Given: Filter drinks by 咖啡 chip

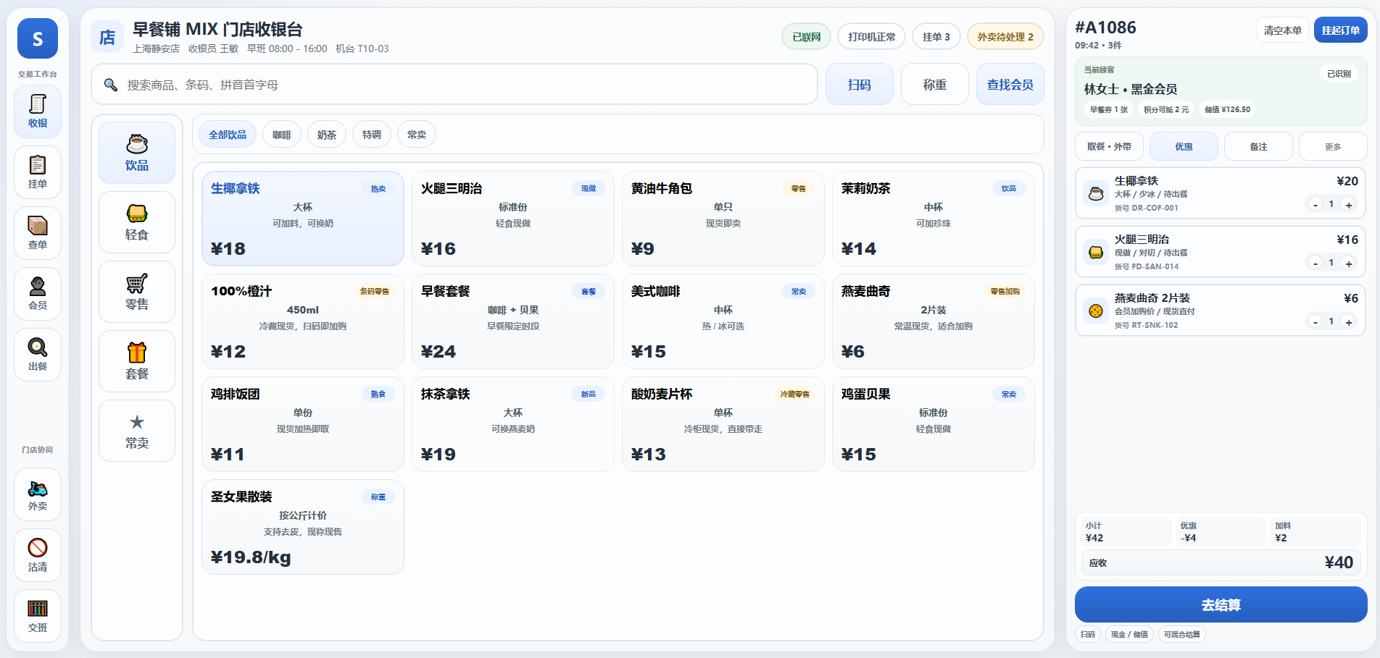Looking at the screenshot, I should click(282, 135).
